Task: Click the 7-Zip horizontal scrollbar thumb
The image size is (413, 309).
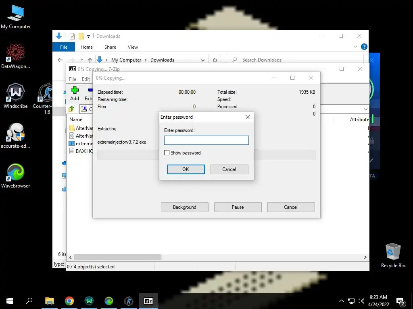Action: pyautogui.click(x=117, y=257)
